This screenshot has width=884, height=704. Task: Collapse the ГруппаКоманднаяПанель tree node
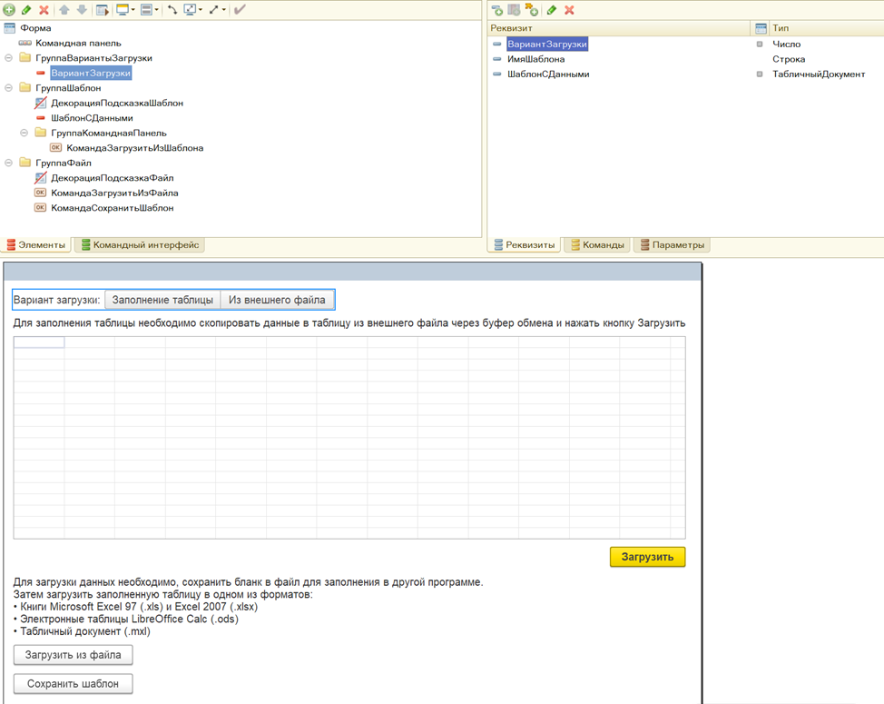coord(25,133)
